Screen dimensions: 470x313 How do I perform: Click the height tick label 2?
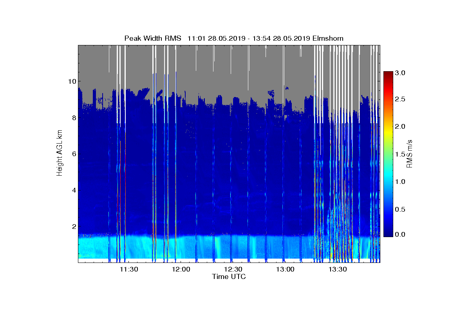74,227
